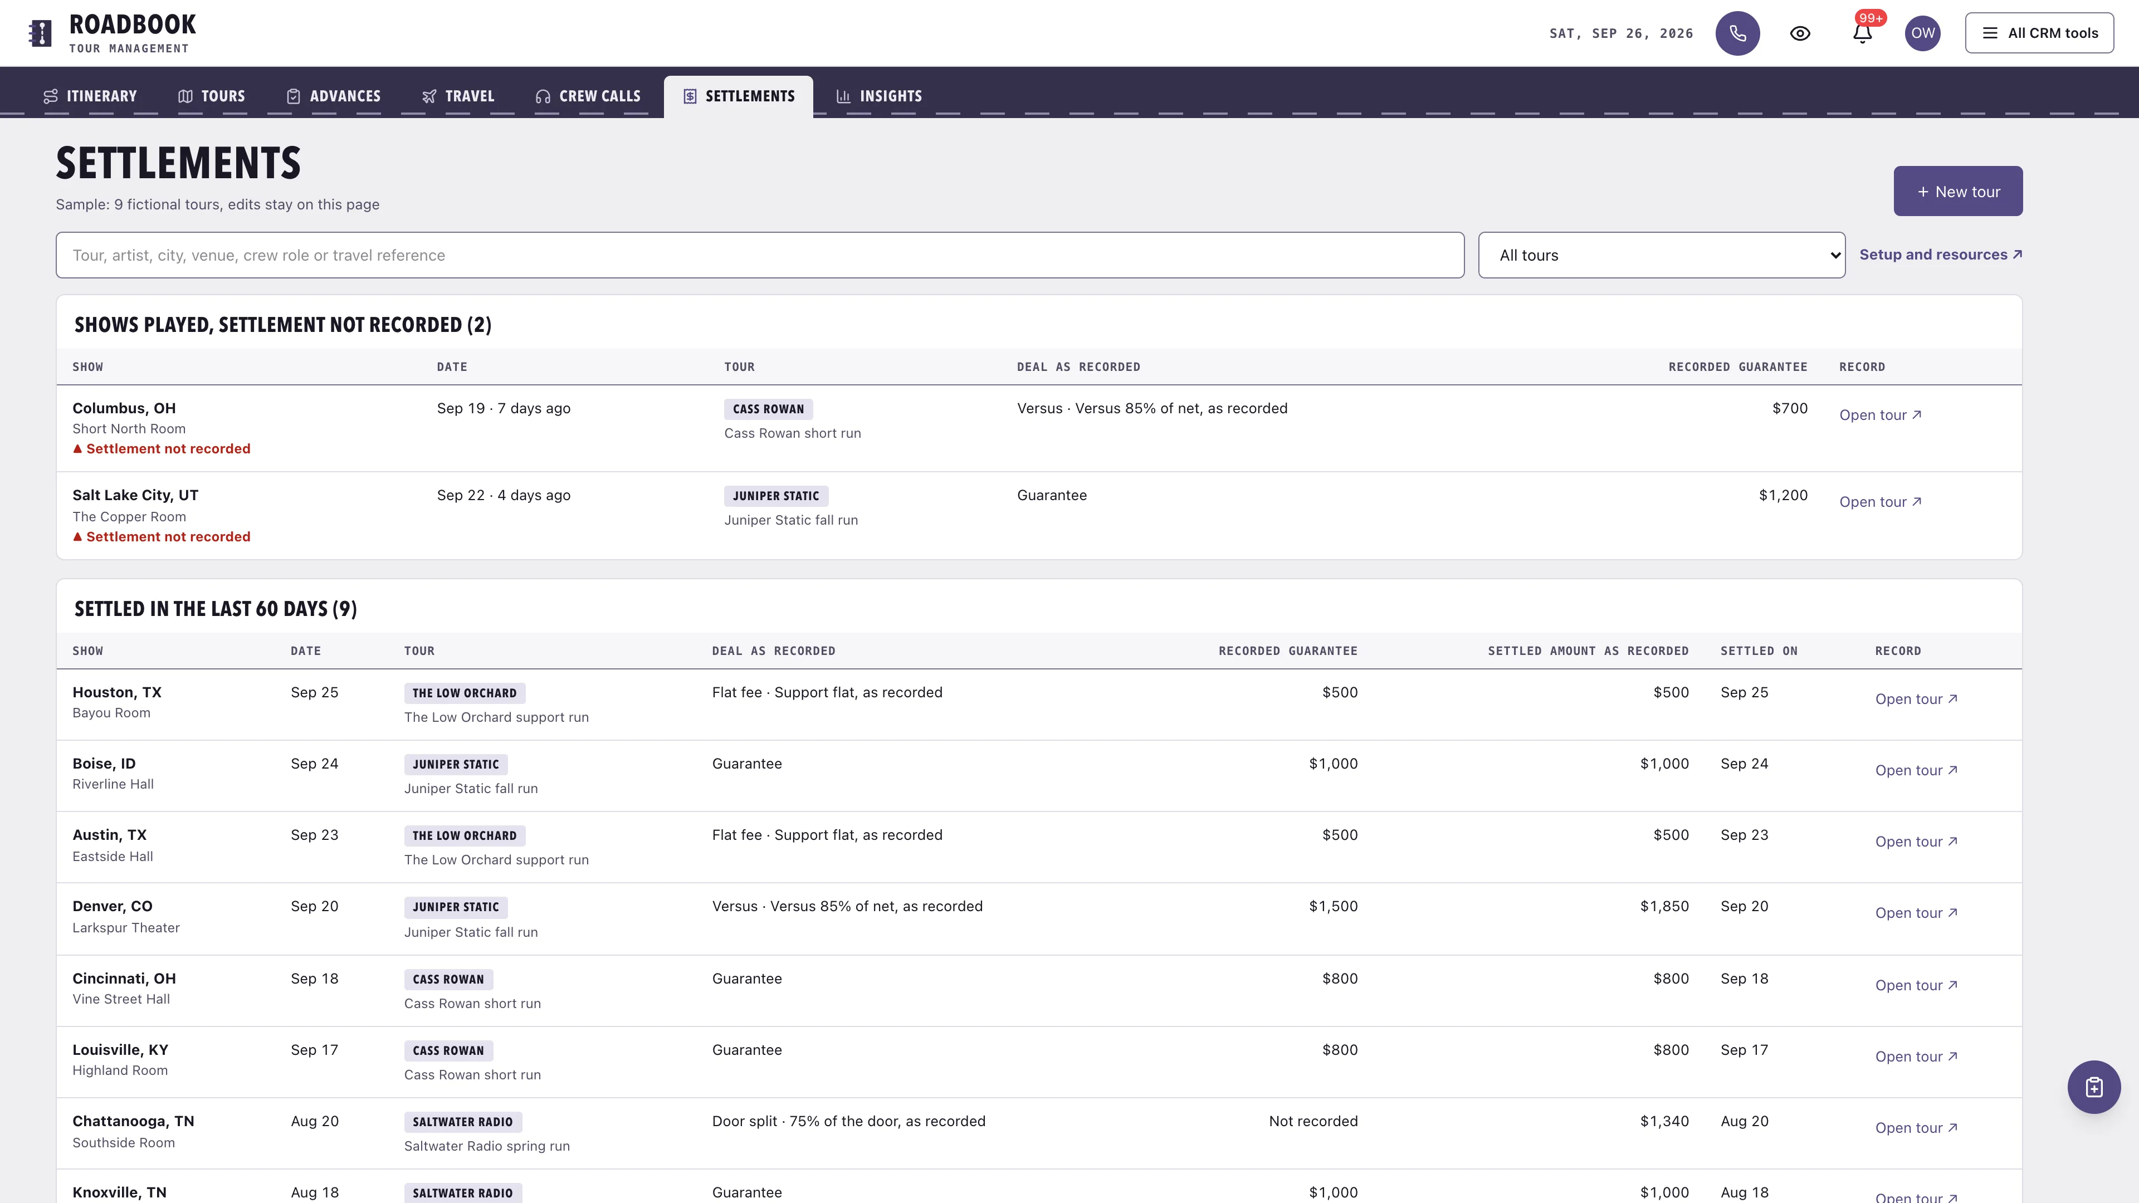Click the New tour button
This screenshot has width=2139, height=1203.
click(x=1958, y=191)
